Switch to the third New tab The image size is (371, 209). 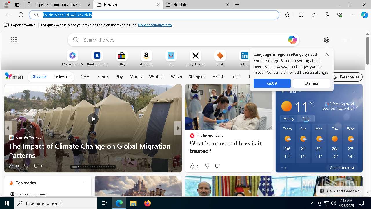pyautogui.click(x=197, y=5)
